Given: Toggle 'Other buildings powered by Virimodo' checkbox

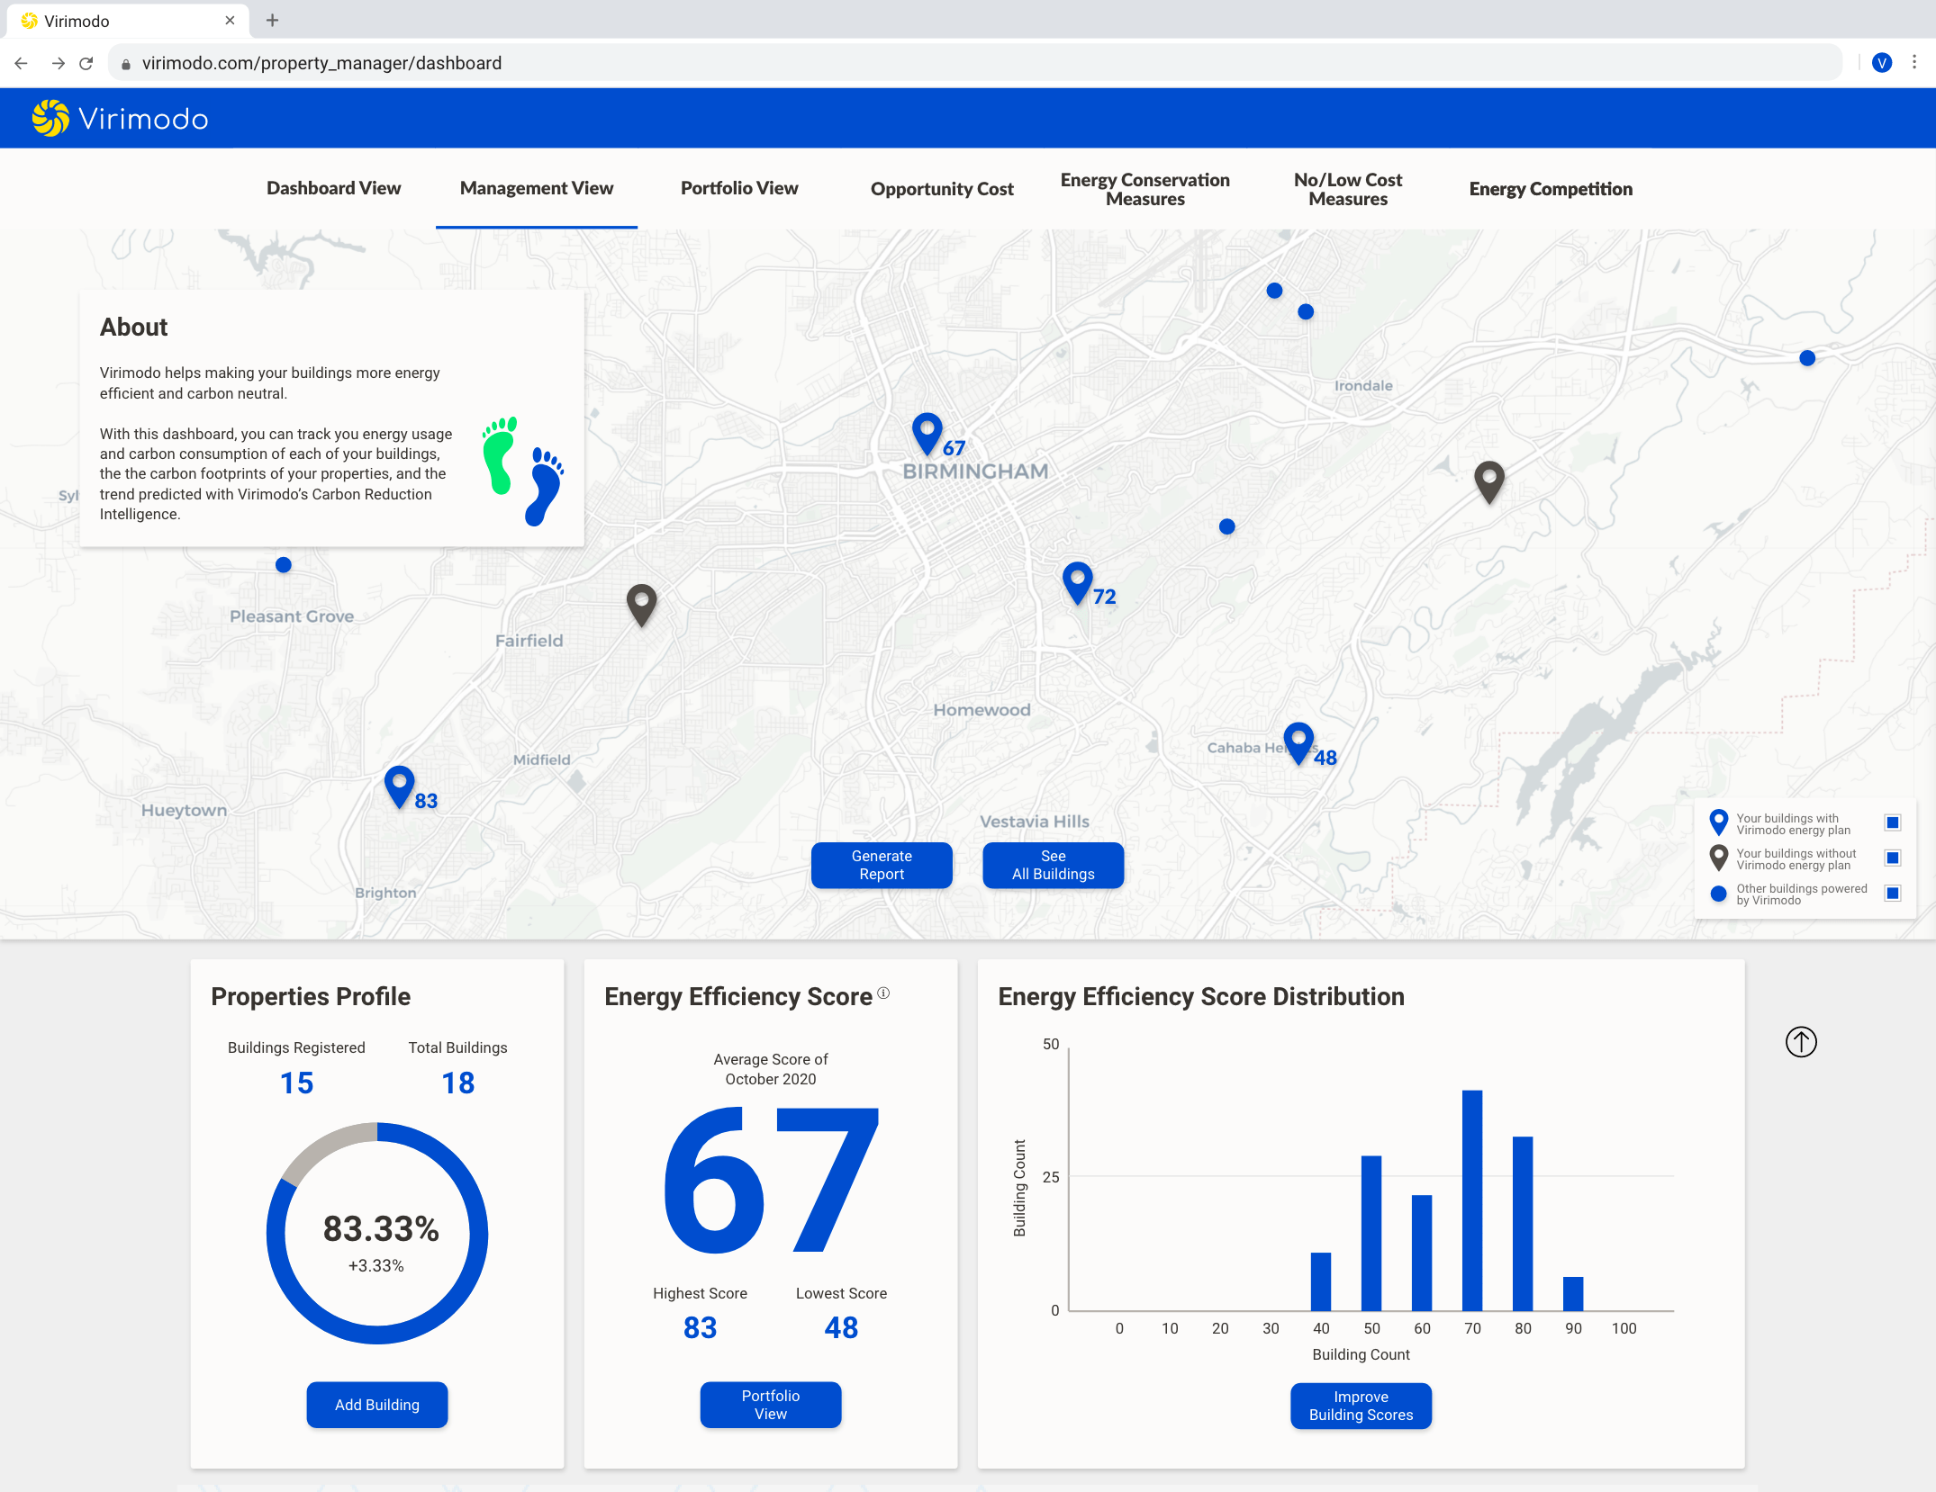Looking at the screenshot, I should 1893,893.
